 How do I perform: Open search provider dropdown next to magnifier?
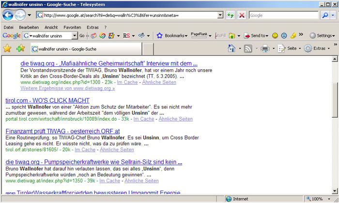(x=333, y=15)
